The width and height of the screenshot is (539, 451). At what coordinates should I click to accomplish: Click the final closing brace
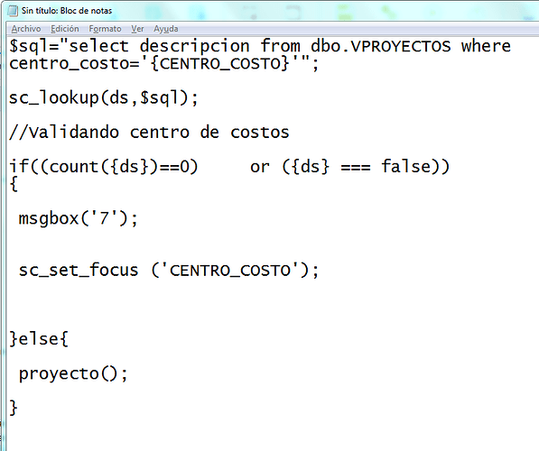click(14, 408)
